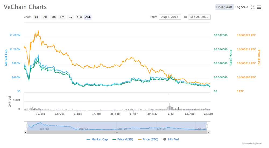
Task: Click the Dec '18 navigator label
Action: click(x=83, y=129)
